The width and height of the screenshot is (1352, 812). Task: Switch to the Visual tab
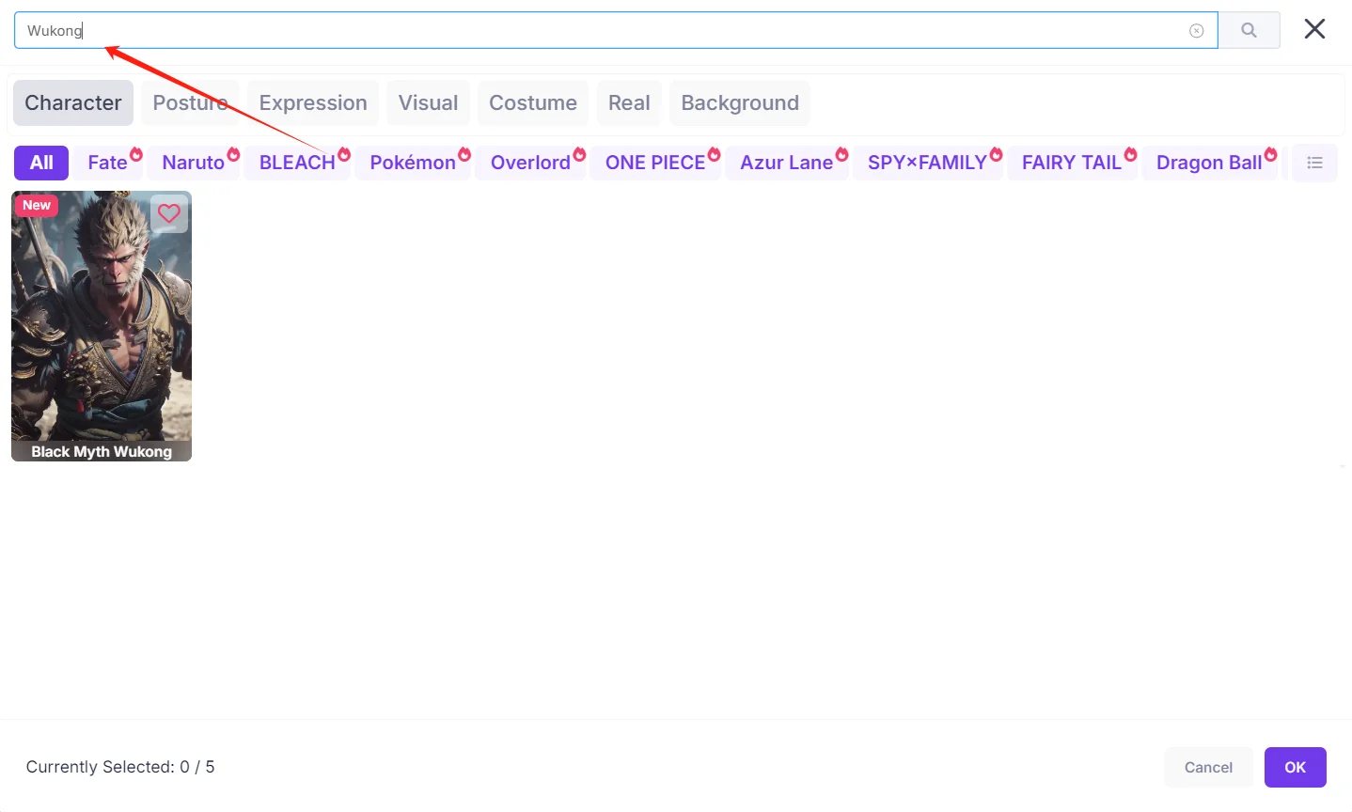[428, 102]
